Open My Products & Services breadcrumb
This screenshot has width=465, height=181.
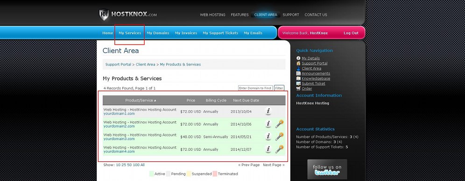[x=180, y=65]
